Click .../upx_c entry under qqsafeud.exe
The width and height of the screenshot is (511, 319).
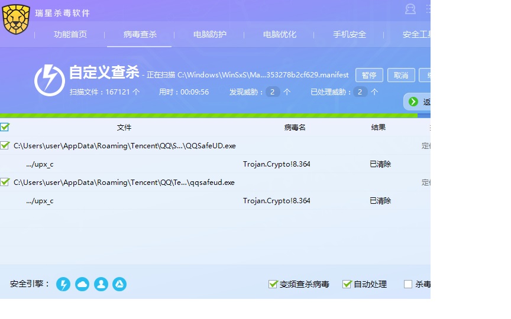(40, 201)
